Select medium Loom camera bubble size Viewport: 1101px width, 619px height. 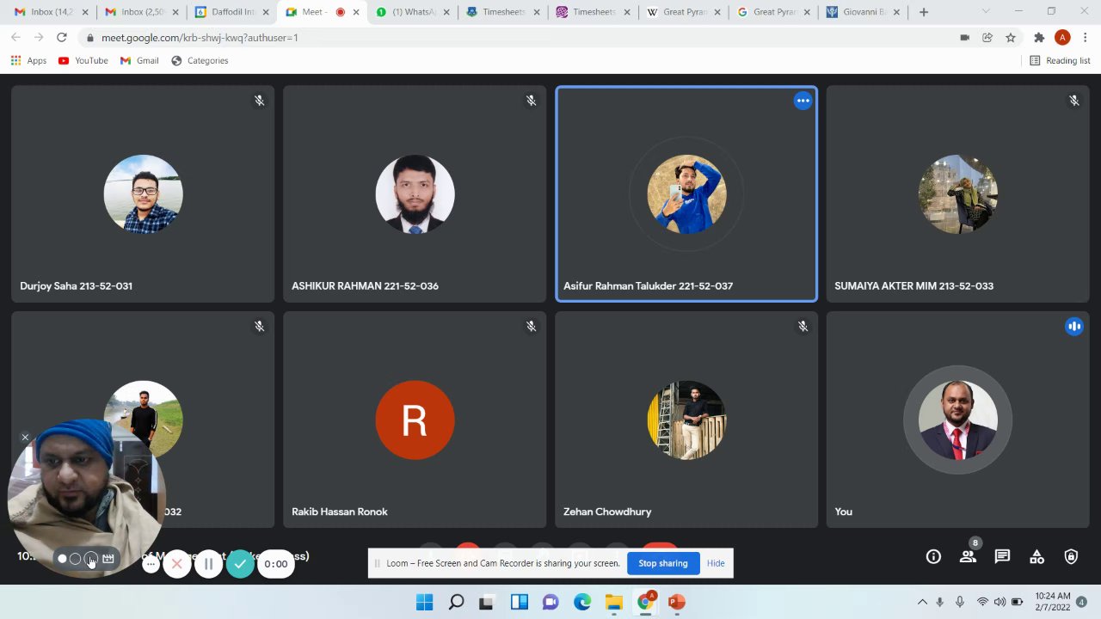75,559
